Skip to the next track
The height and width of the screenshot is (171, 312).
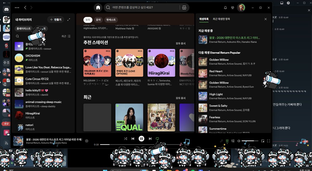coord(150,139)
